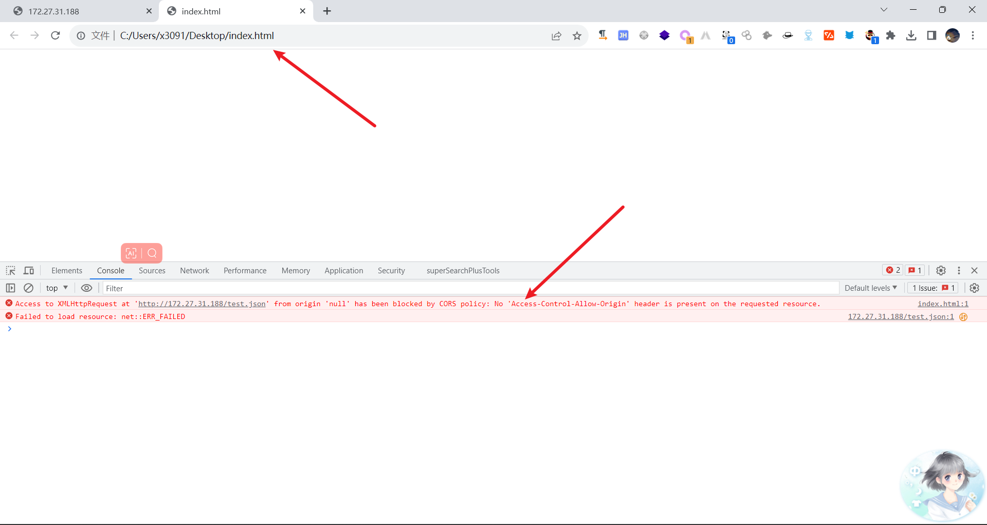Clear the console with the clear icon
The width and height of the screenshot is (987, 525).
pyautogui.click(x=29, y=288)
